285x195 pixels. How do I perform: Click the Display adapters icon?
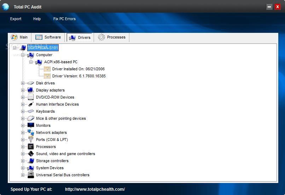click(x=30, y=90)
